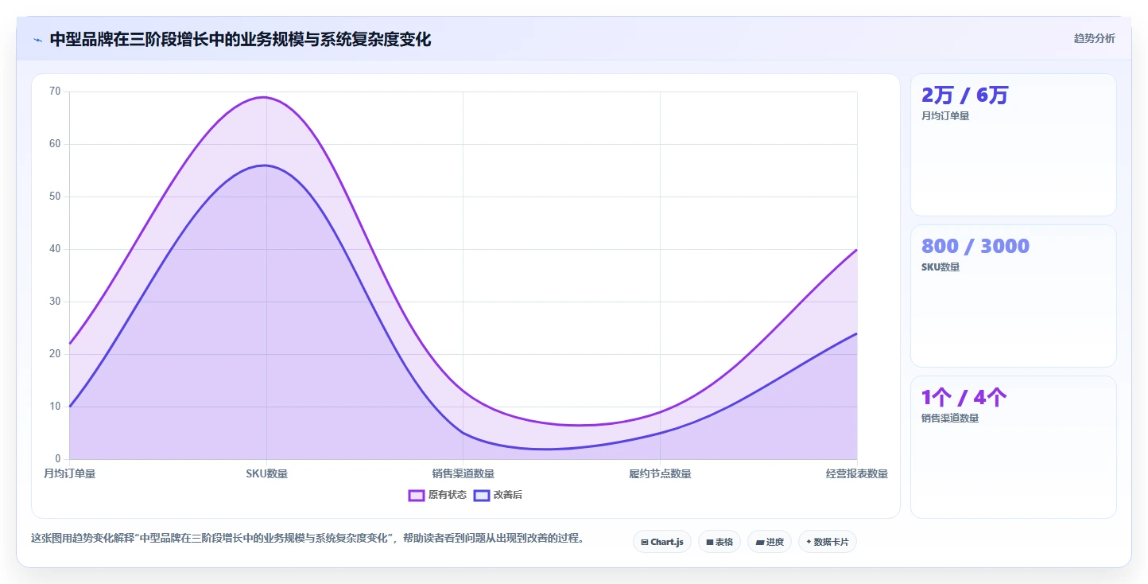This screenshot has height=584, width=1148.
Task: Click the trend icon beside the chart title
Action: [x=37, y=40]
